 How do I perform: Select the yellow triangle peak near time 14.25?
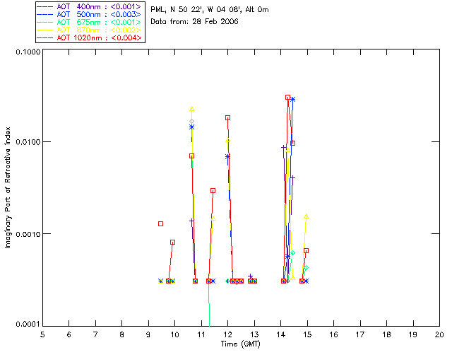(287, 150)
